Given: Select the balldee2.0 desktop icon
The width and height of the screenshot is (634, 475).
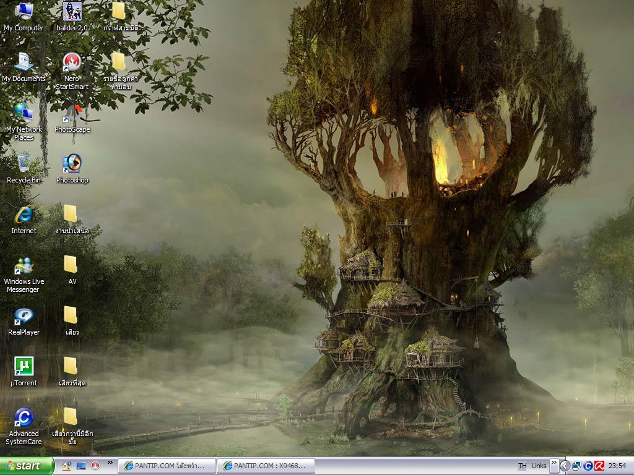Looking at the screenshot, I should 72,17.
